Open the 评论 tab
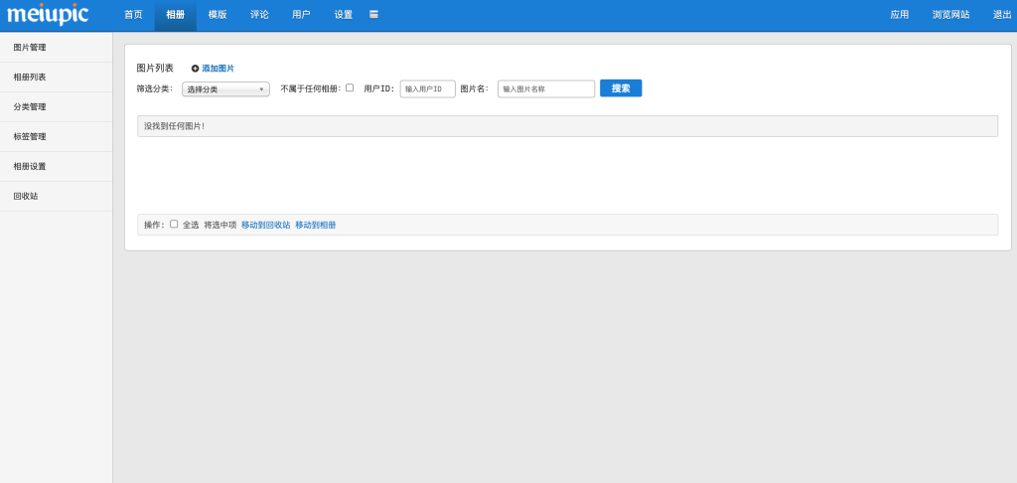The height and width of the screenshot is (483, 1017). point(259,15)
